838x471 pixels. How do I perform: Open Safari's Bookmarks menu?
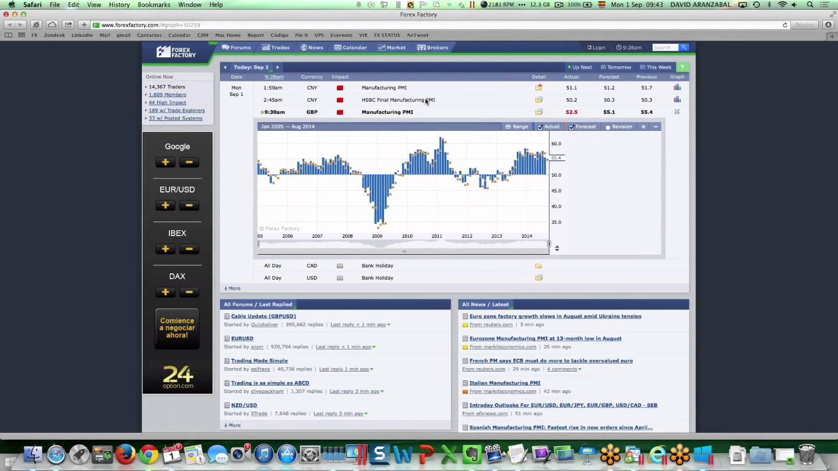pos(154,5)
